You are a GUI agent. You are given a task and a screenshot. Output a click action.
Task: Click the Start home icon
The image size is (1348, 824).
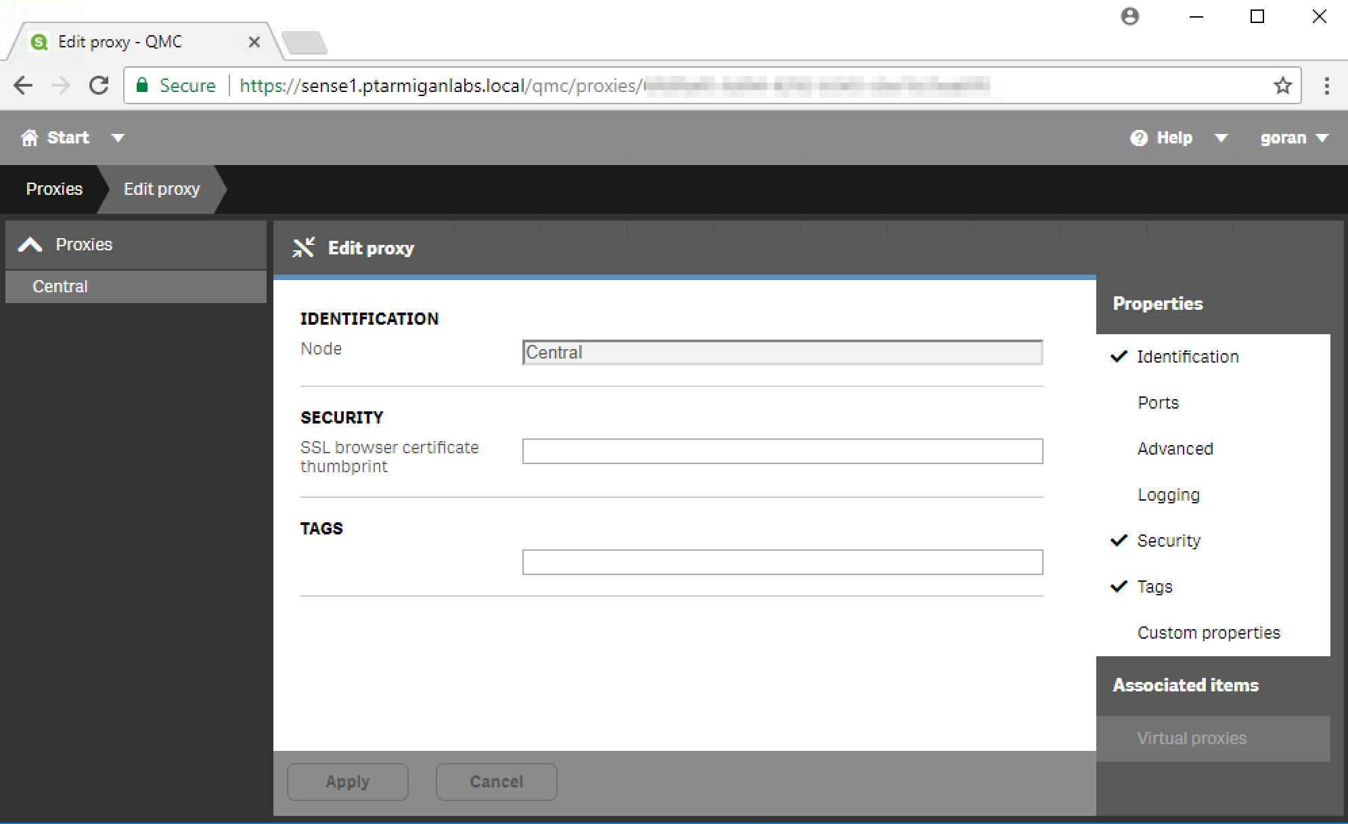(29, 138)
